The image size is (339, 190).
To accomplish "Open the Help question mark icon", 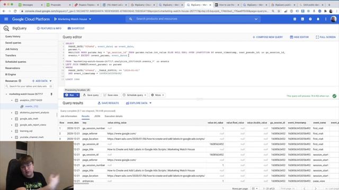I will (x=310, y=19).
